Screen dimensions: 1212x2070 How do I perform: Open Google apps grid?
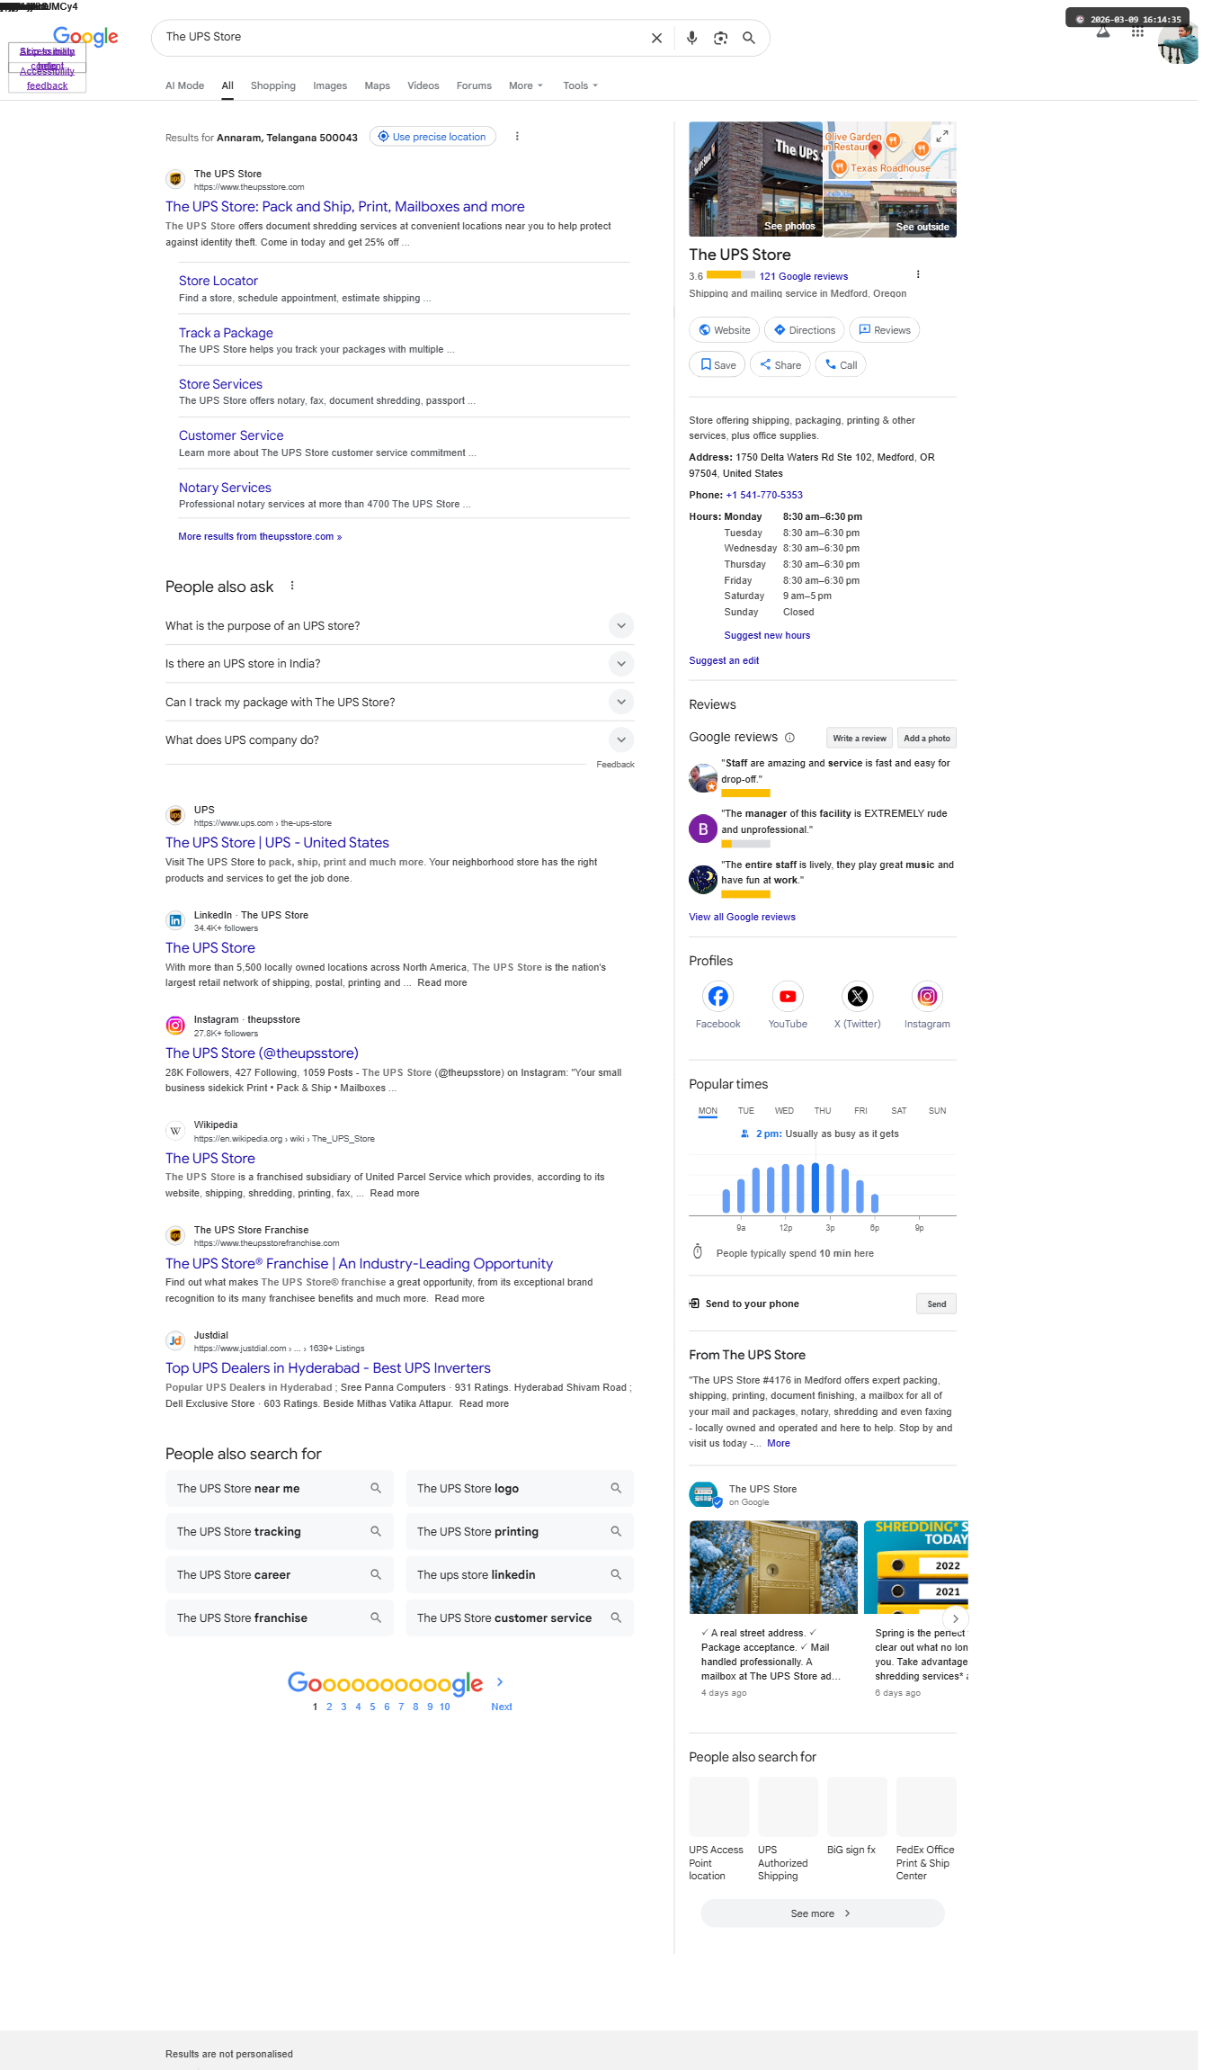click(1137, 33)
